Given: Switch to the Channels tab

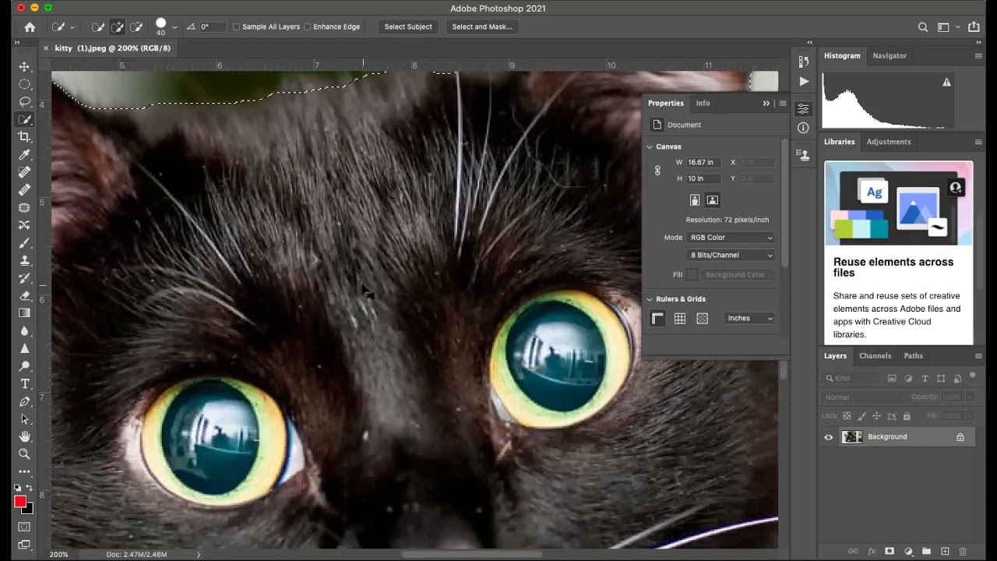Looking at the screenshot, I should [875, 356].
